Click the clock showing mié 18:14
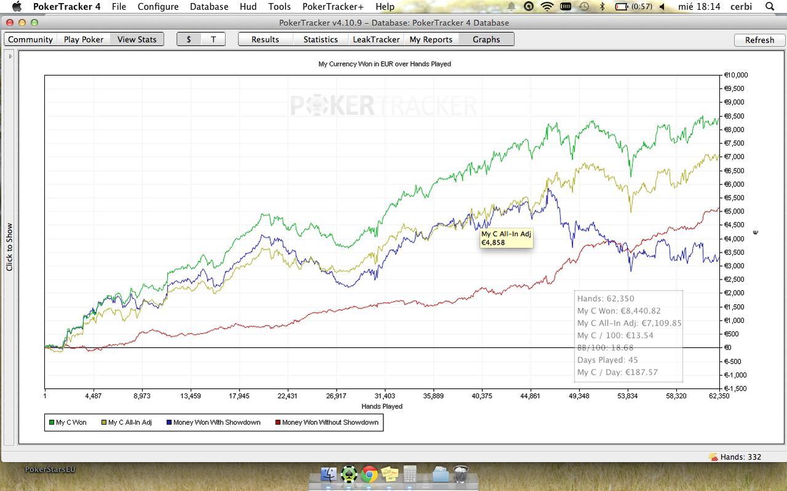This screenshot has height=491, width=787. (698, 7)
